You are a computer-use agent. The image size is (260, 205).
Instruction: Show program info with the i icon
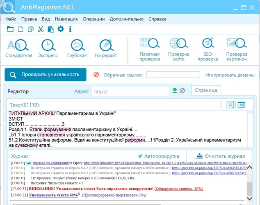(x=70, y=29)
